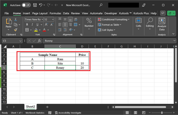Image resolution: width=178 pixels, height=115 pixels.
Task: Open Analyze Data tool
Action: (x=162, y=24)
